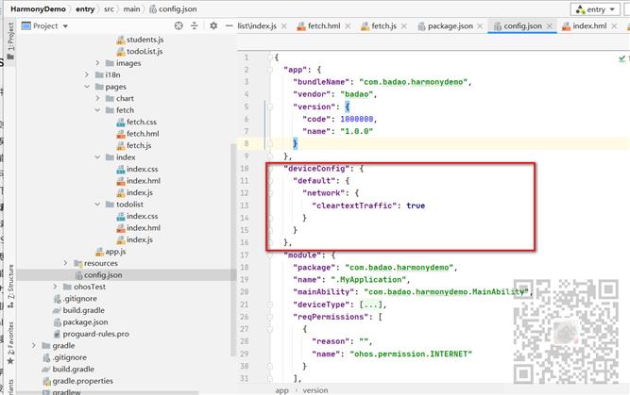Open the 2: Favorites tool window tab
Screen dimensions: 630x395
[10, 343]
